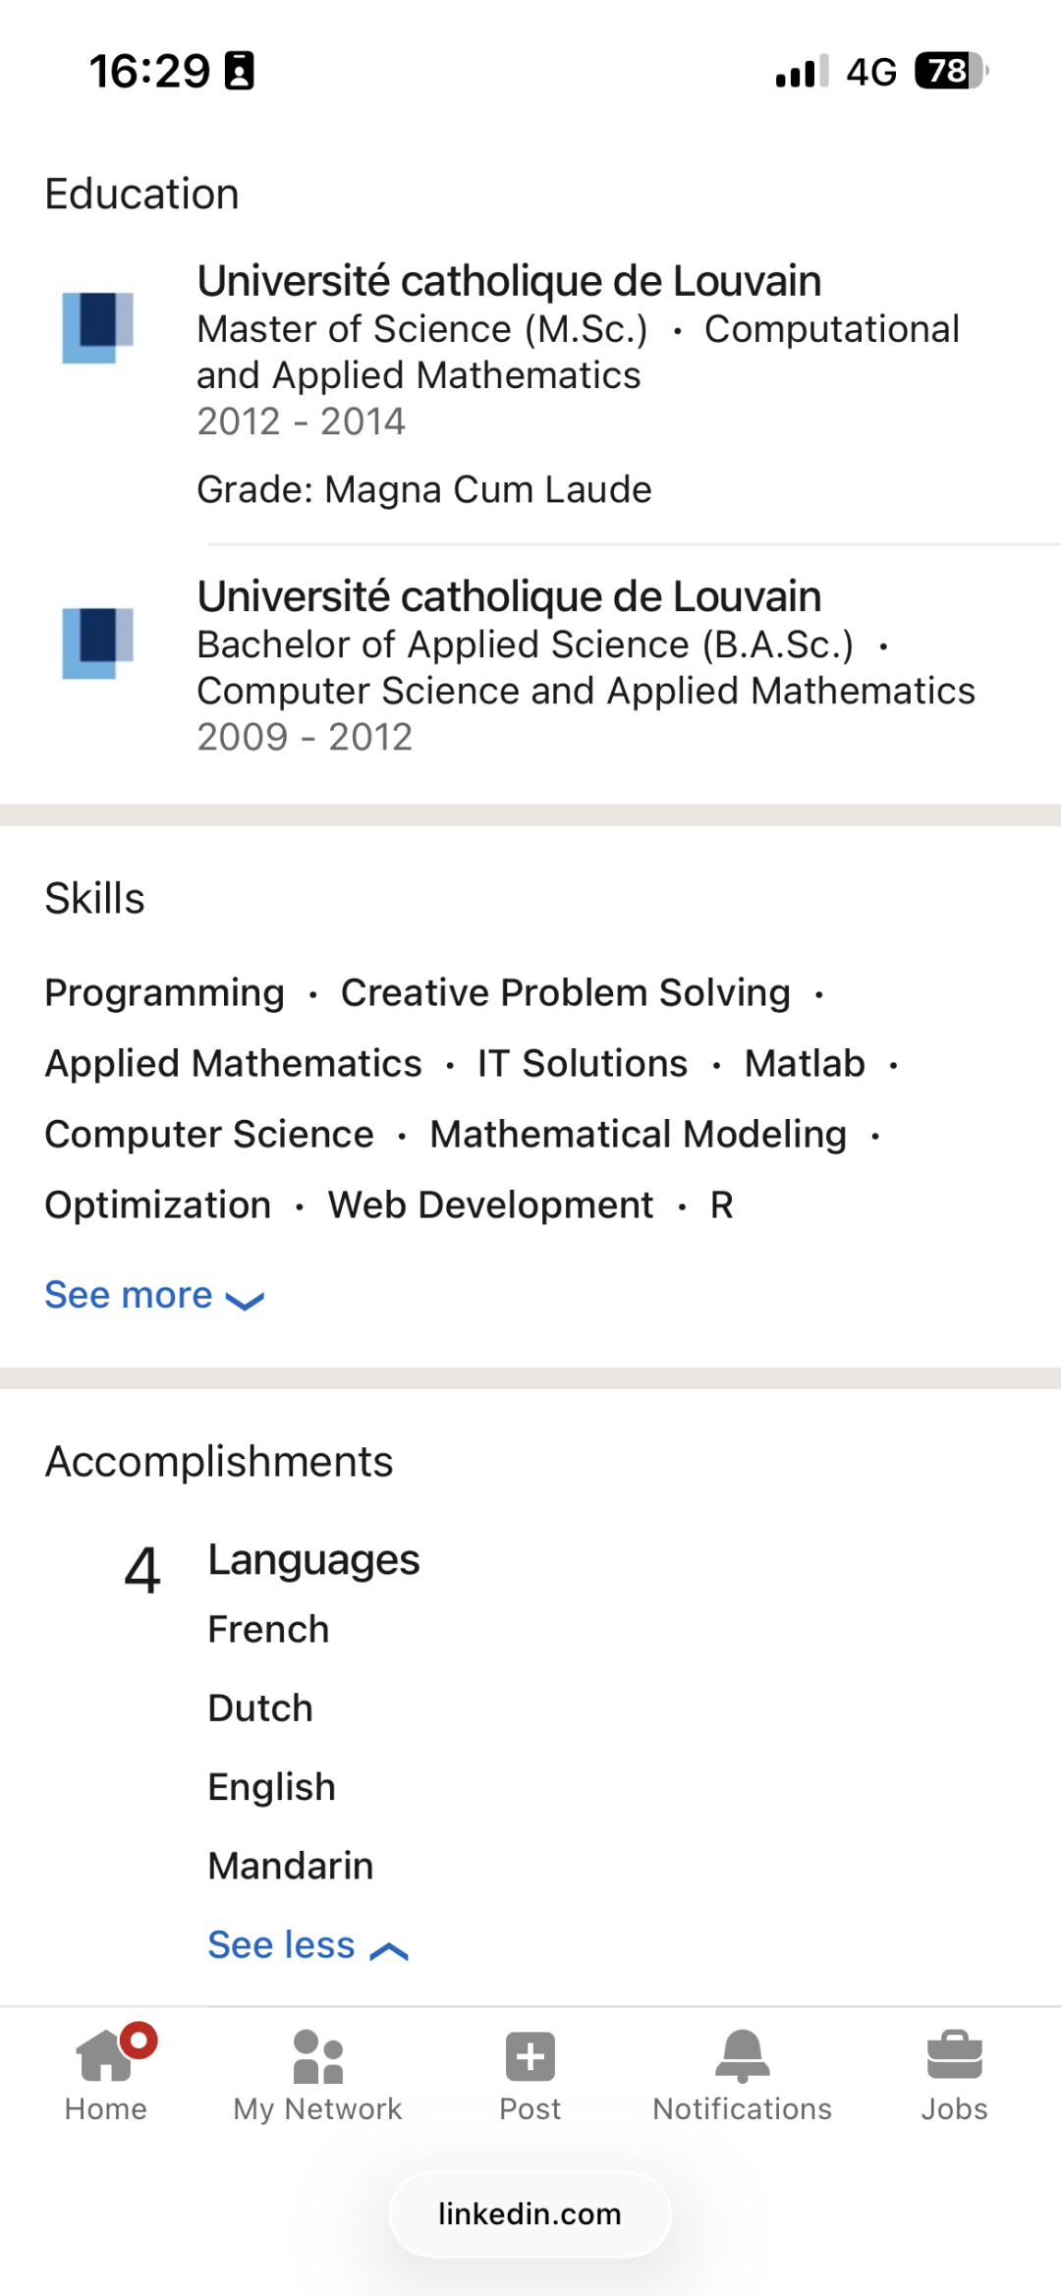Viewport: 1061px width, 2296px height.
Task: Open the Notifications bell icon
Action: point(743,2056)
